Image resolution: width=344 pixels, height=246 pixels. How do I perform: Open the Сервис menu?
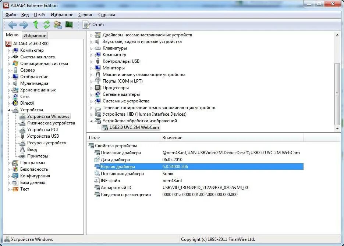[x=86, y=15]
